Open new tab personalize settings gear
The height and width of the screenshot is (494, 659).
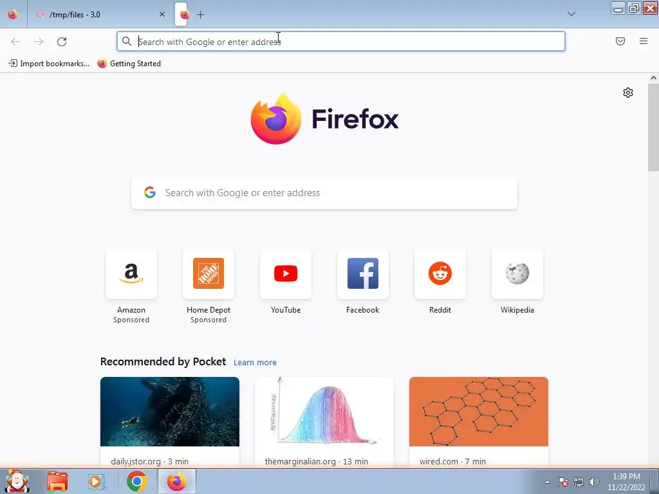tap(628, 93)
